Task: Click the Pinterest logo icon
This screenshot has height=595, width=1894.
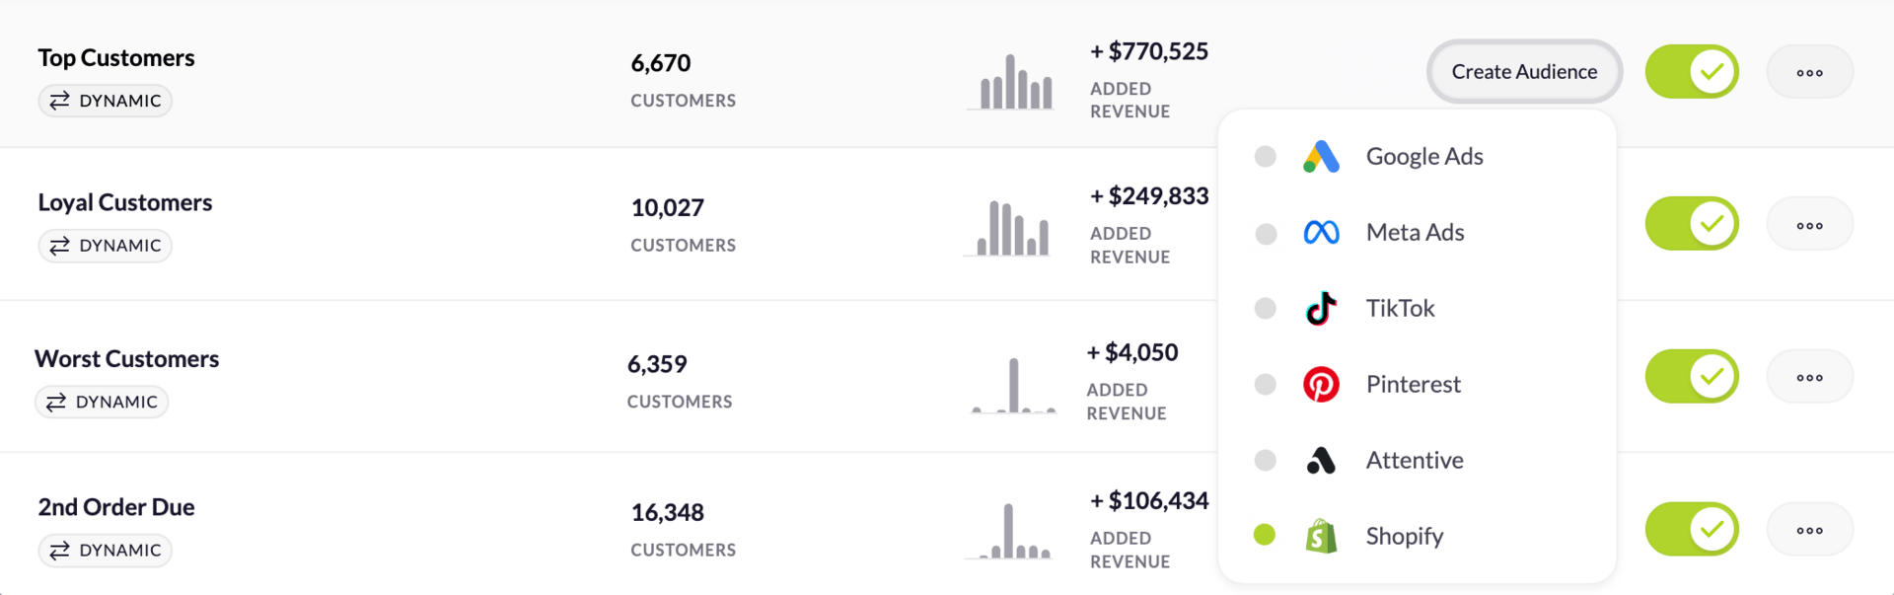Action: pos(1321,385)
